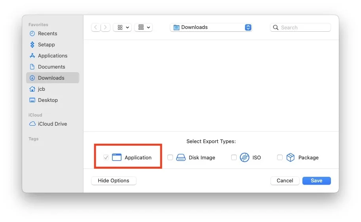Screen dimensions: 361x222
Task: Click the forward navigation arrow
Action: click(106, 27)
